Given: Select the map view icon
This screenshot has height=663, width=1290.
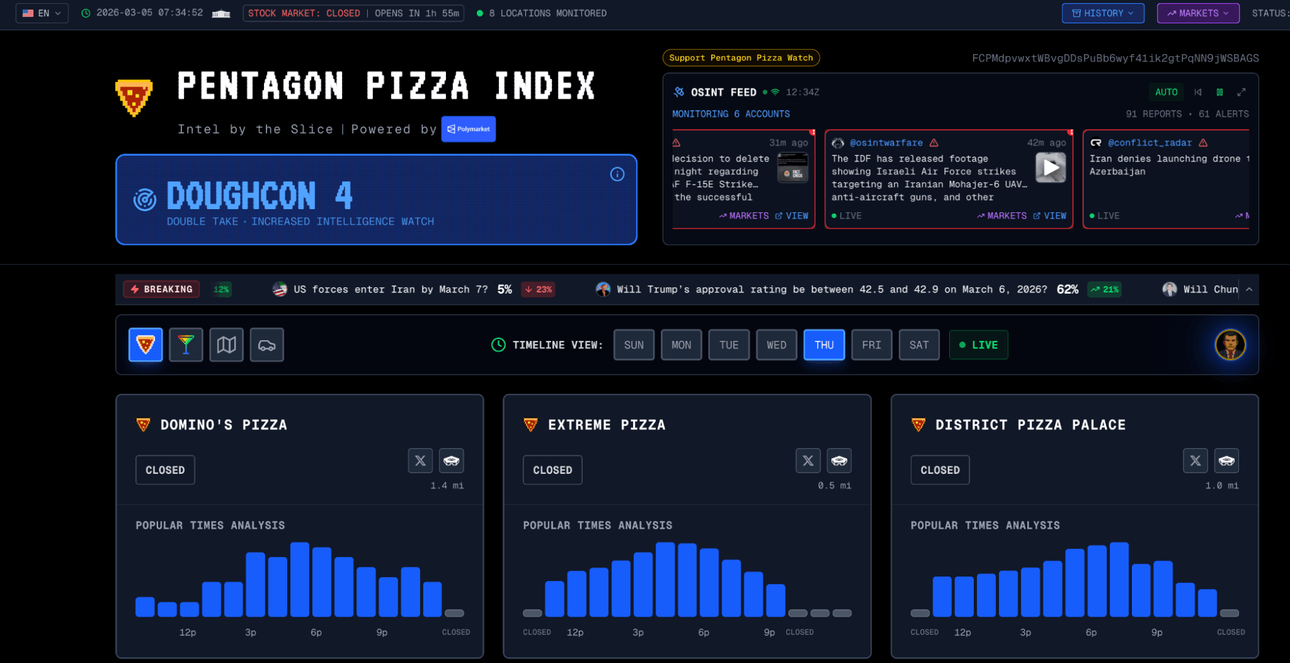Looking at the screenshot, I should [x=227, y=345].
